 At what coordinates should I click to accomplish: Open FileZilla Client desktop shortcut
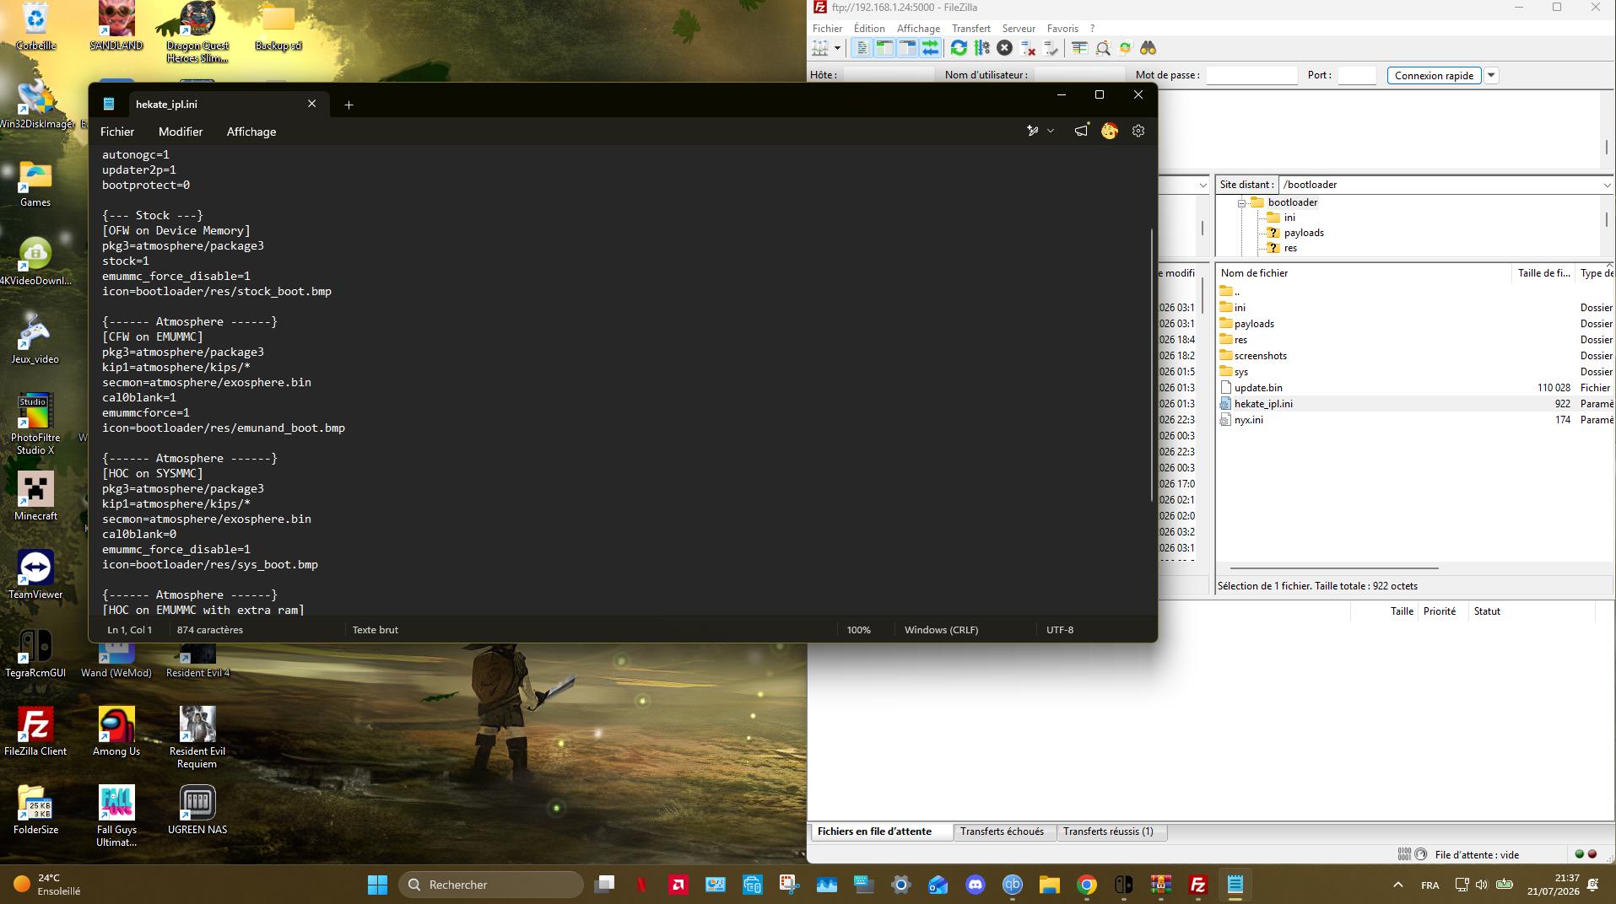tap(35, 731)
